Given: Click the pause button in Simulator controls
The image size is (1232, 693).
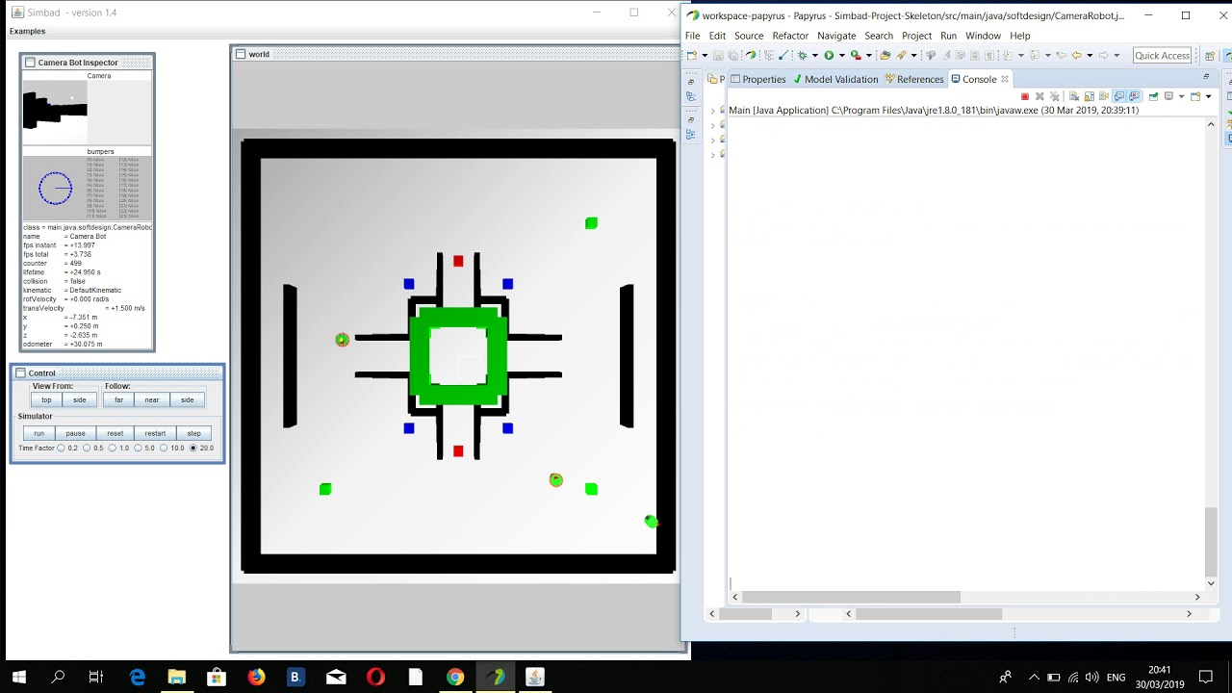Looking at the screenshot, I should [75, 433].
